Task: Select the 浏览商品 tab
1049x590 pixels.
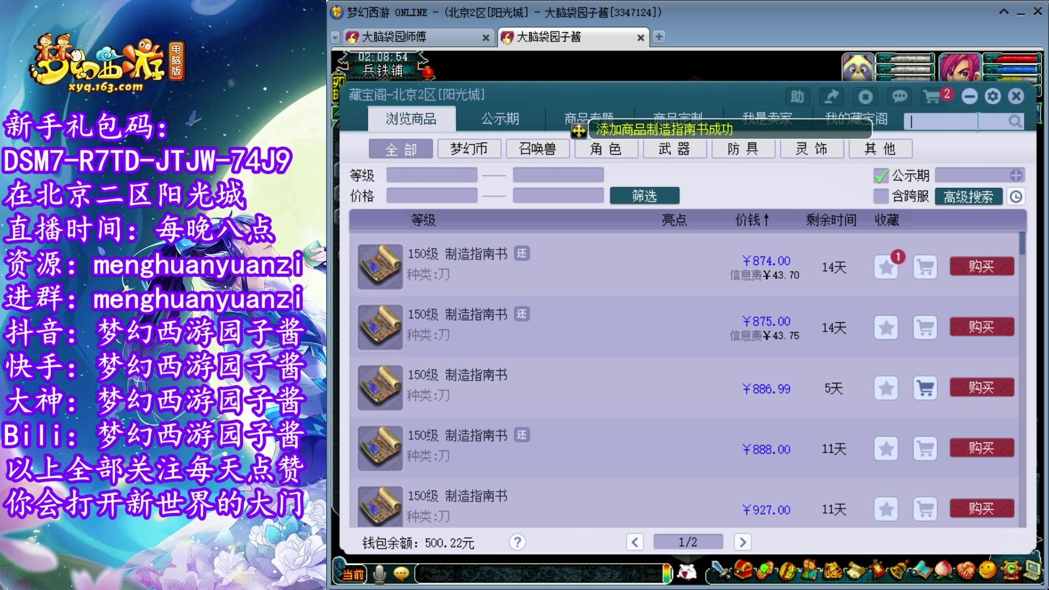Action: click(411, 119)
